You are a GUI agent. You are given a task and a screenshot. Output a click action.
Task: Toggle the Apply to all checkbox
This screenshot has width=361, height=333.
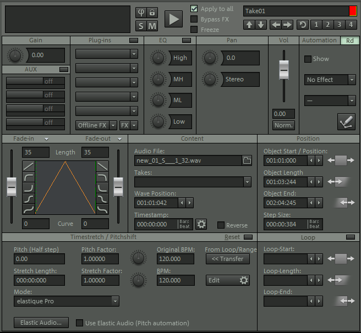194,9
